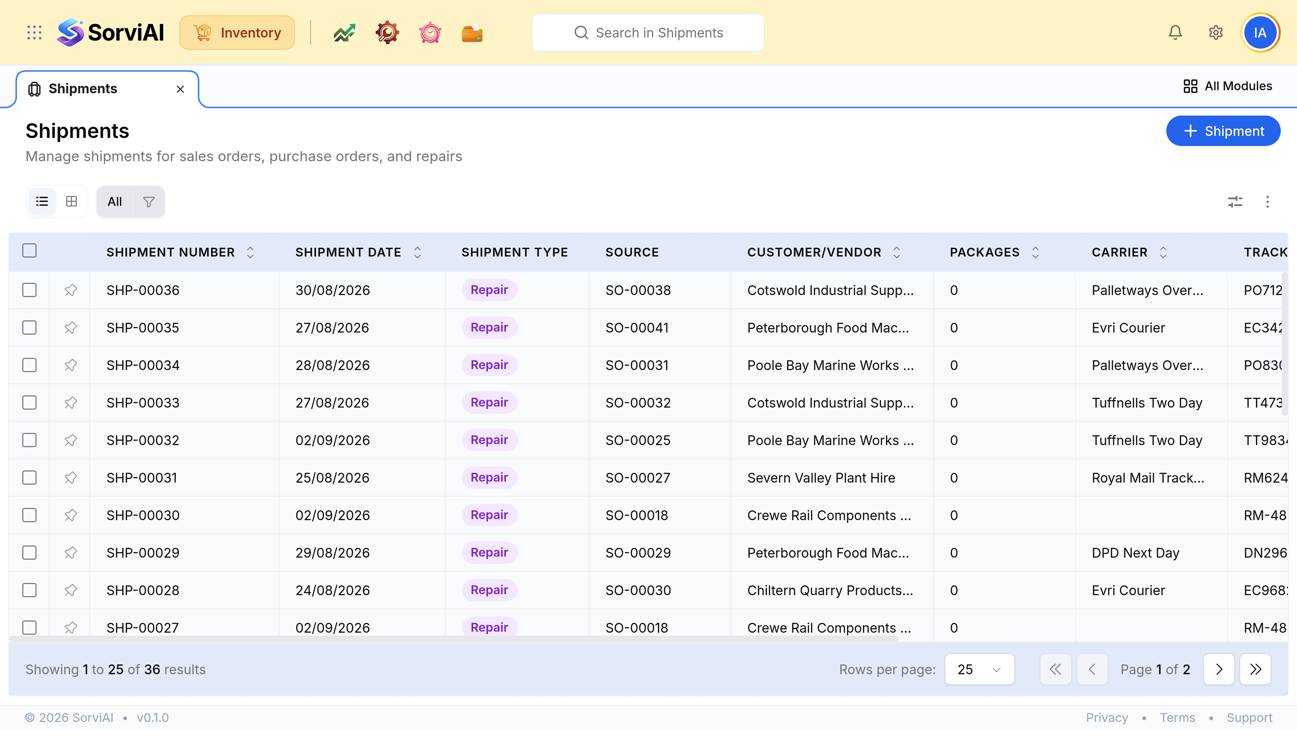Screen dimensions: 1297x730
Task: Open the orange wallet module icon
Action: 472,33
